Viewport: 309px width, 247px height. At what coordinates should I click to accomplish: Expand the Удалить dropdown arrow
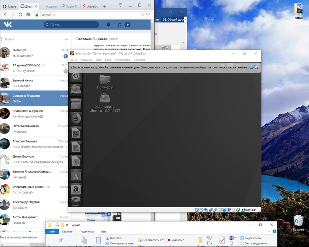184,240
